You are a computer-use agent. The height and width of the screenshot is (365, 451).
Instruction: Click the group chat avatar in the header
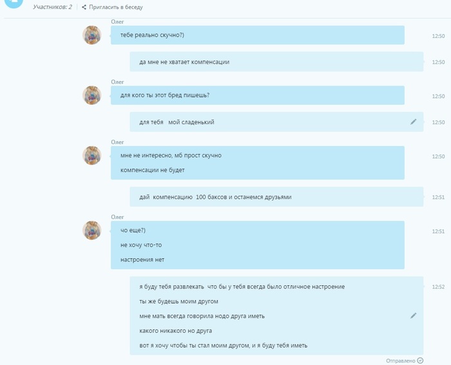click(x=14, y=3)
